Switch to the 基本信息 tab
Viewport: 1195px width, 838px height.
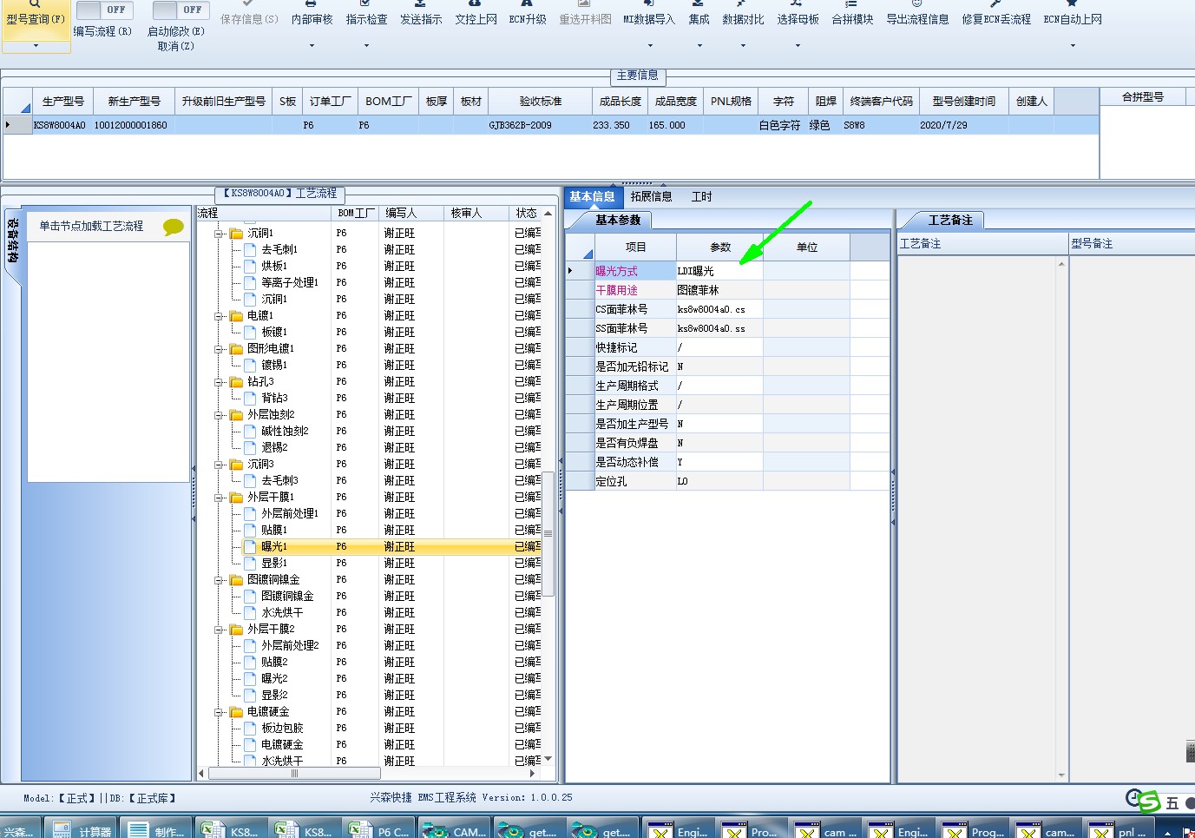tap(593, 197)
